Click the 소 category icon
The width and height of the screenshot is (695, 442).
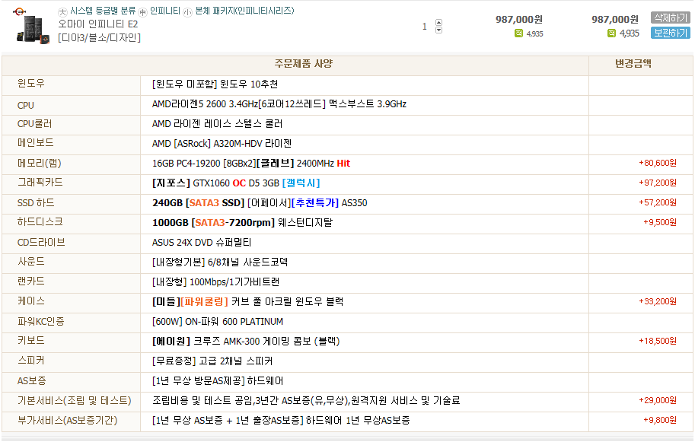[187, 12]
